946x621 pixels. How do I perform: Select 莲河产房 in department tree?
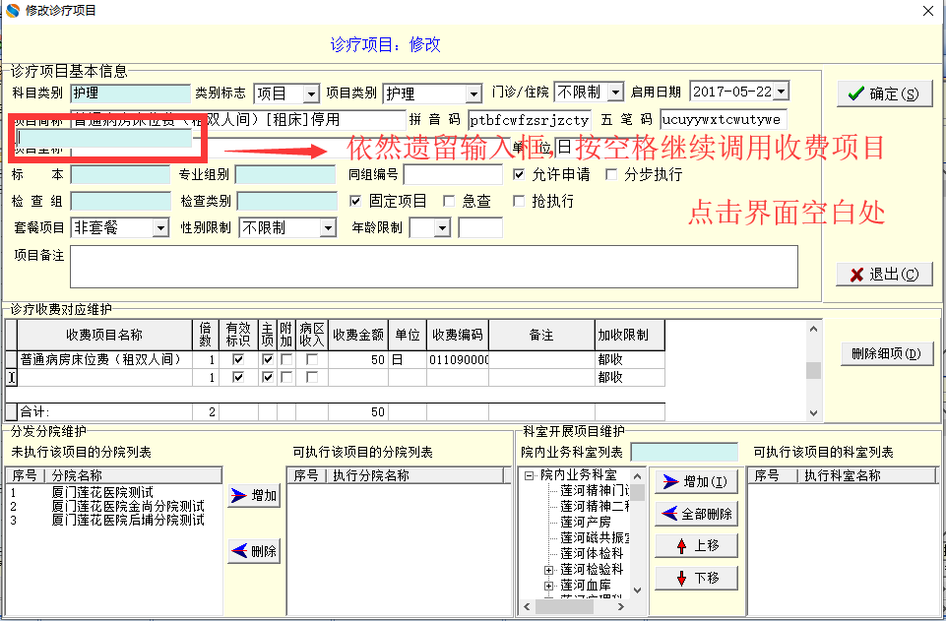585,523
